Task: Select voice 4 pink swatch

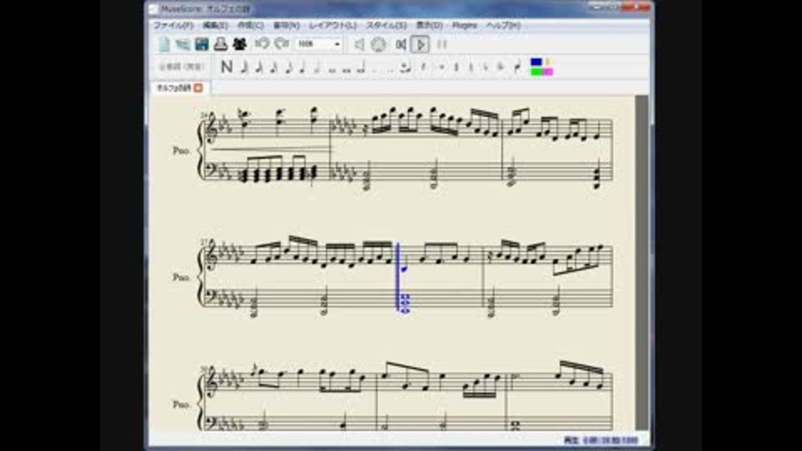Action: [548, 72]
